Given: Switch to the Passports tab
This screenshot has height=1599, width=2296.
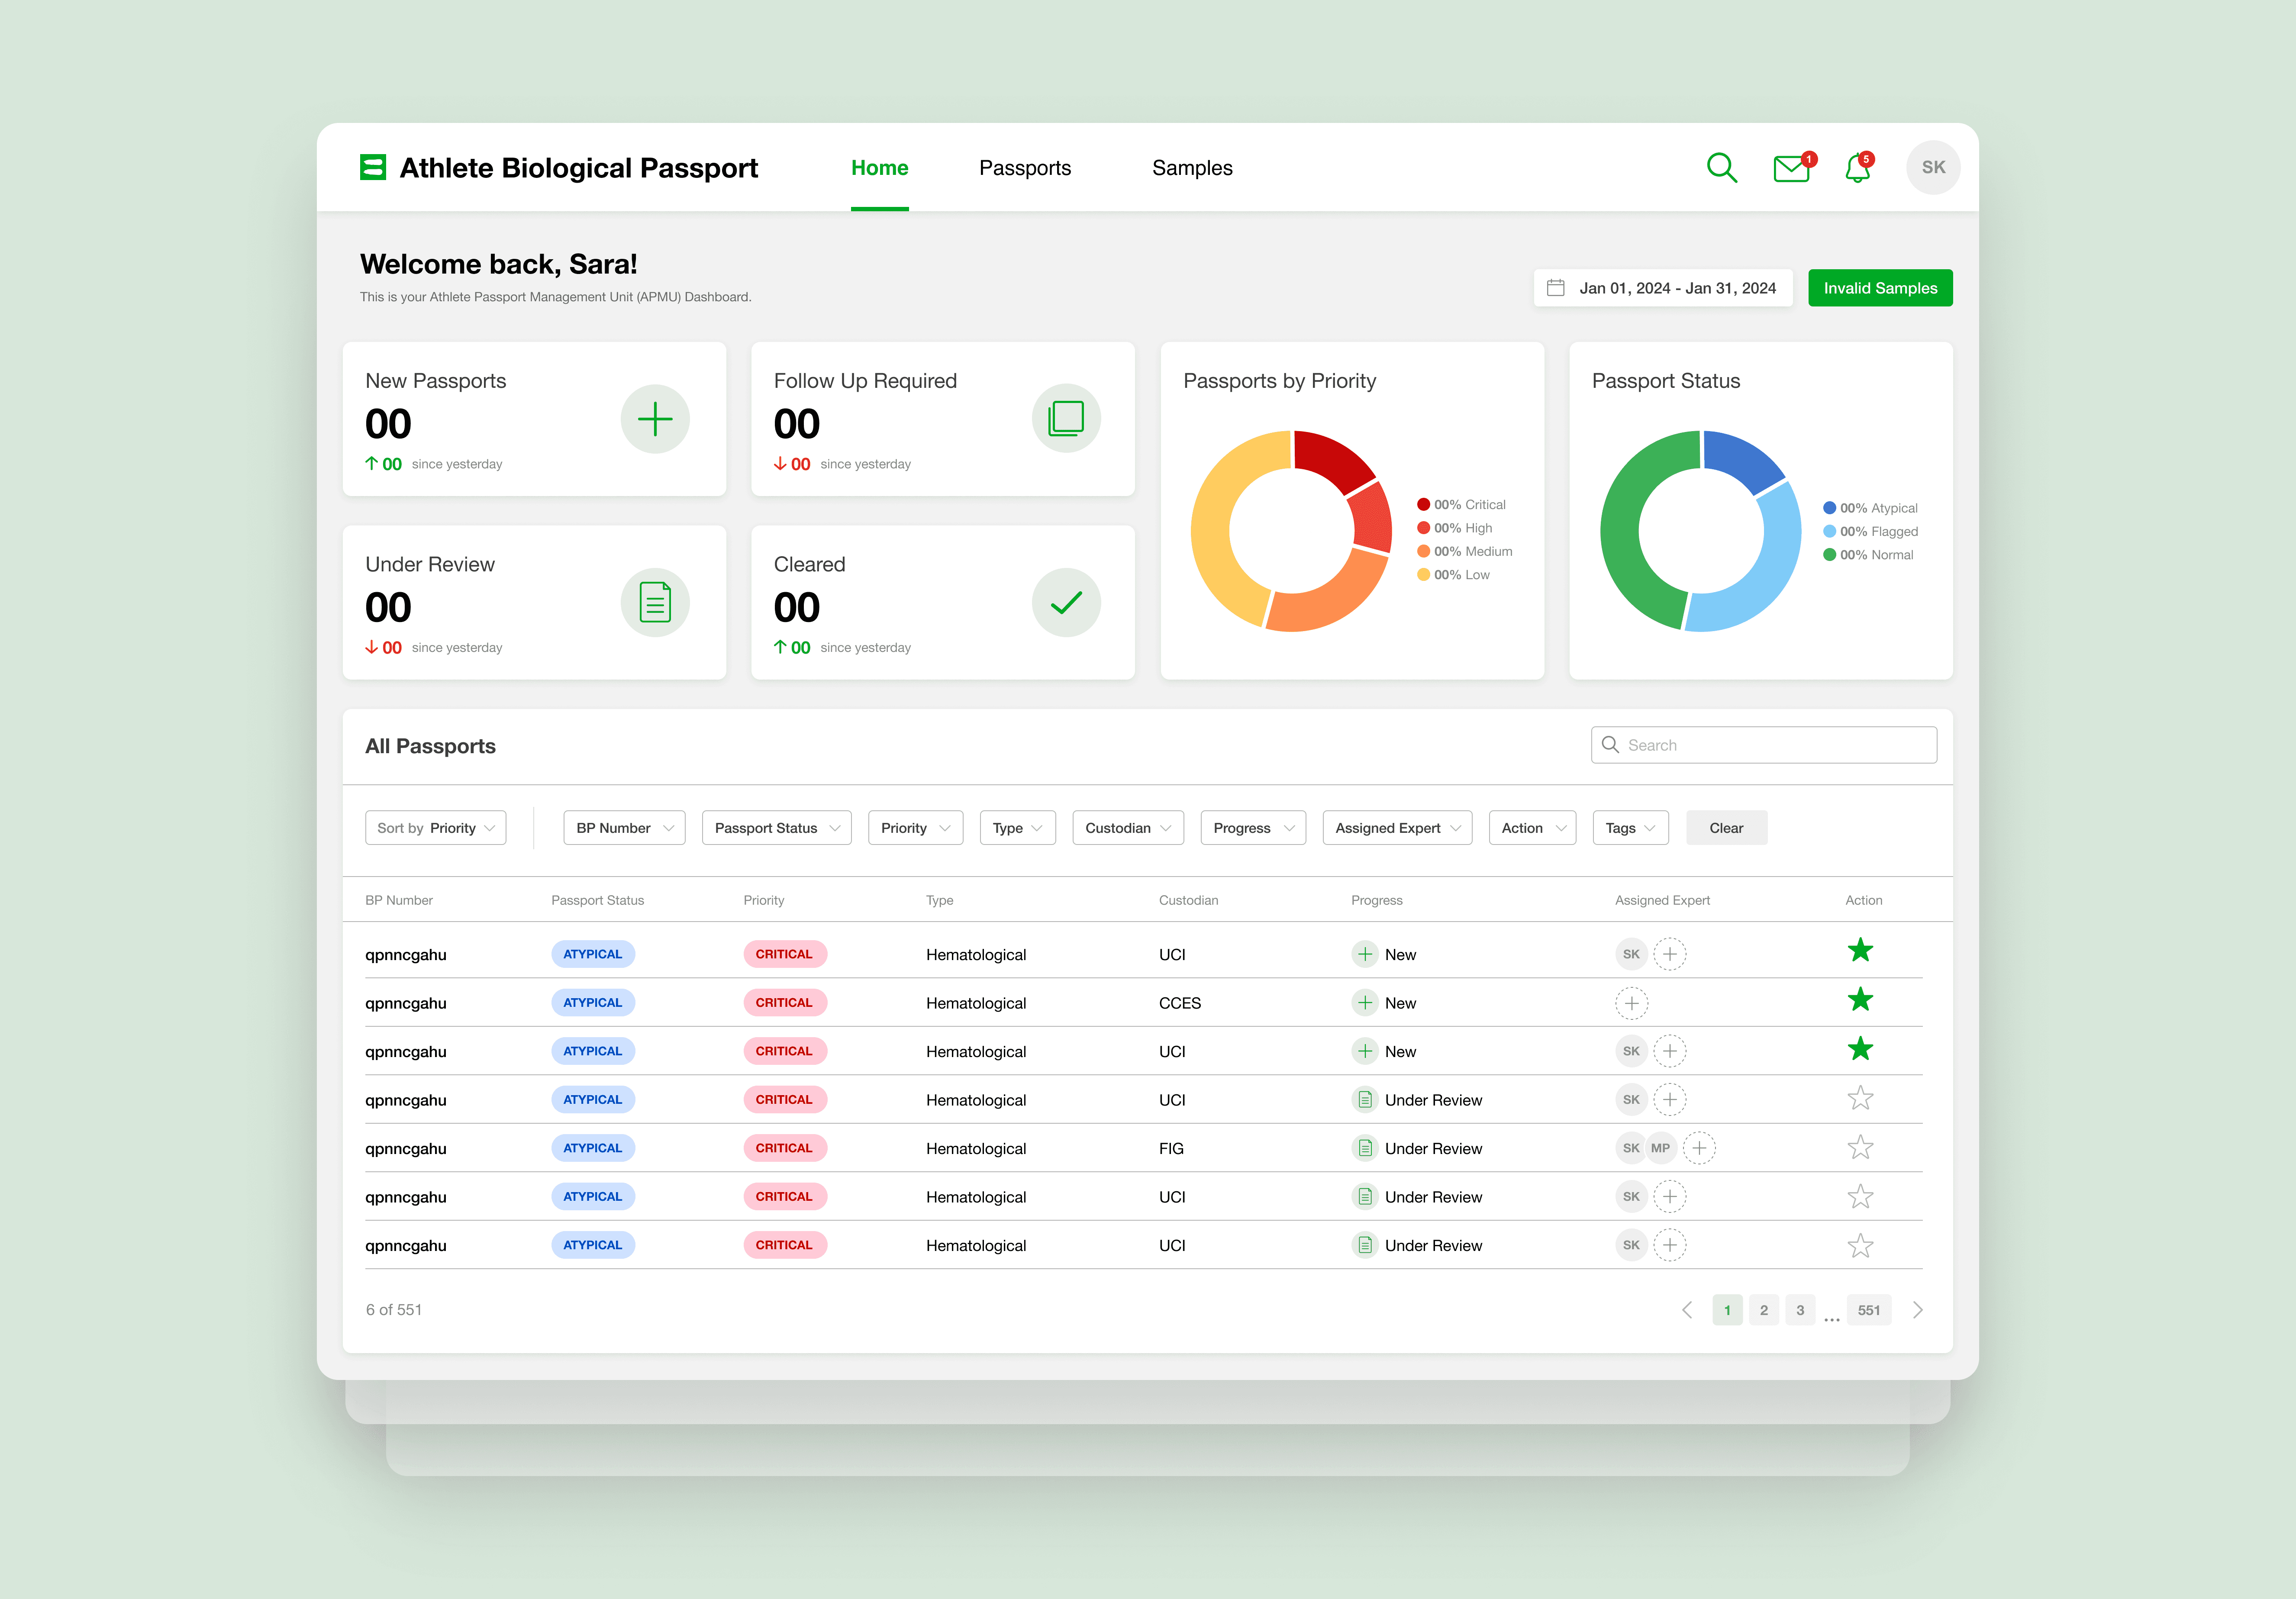Looking at the screenshot, I should click(1025, 168).
